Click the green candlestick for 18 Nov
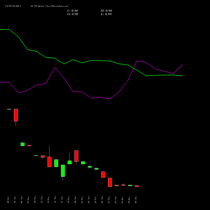 (63, 171)
